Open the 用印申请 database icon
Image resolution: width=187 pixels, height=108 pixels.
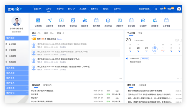coord(108,20)
